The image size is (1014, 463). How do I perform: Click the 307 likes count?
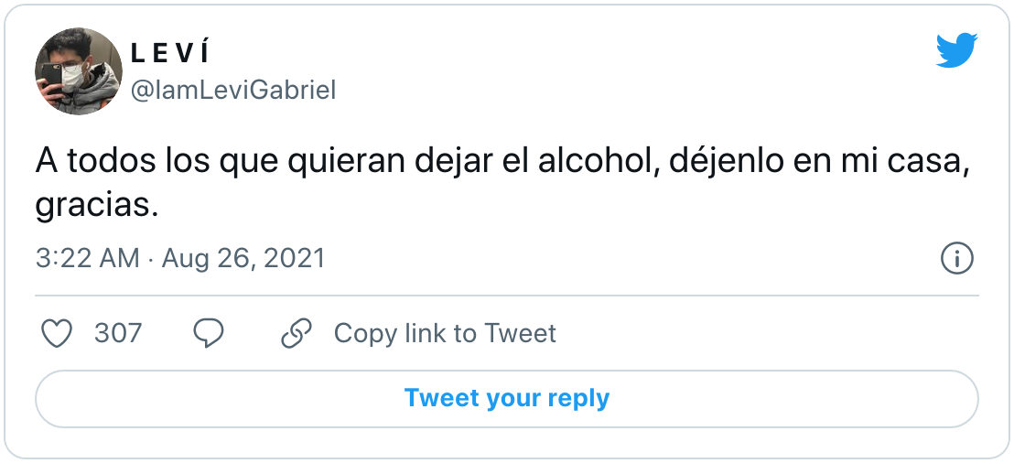coord(118,334)
